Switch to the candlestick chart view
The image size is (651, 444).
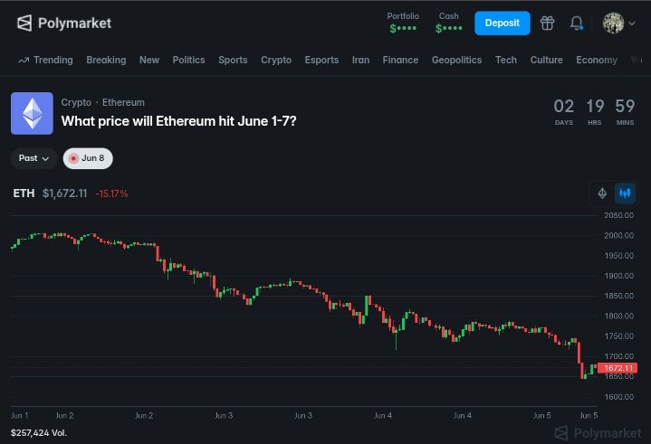tap(625, 194)
